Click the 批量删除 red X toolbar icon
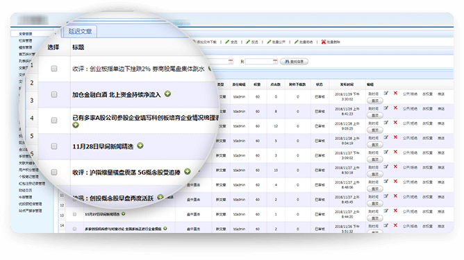Screen dimensions: 464x260 point(324,42)
